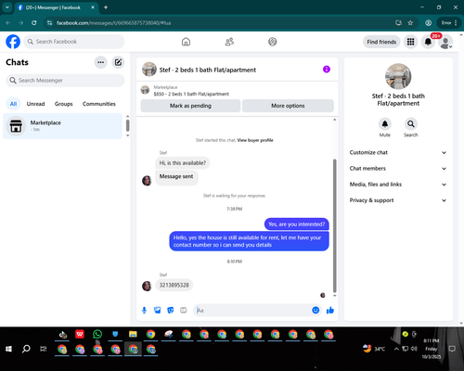Click the Aa message input box
This screenshot has height=371, width=464.
point(253,310)
